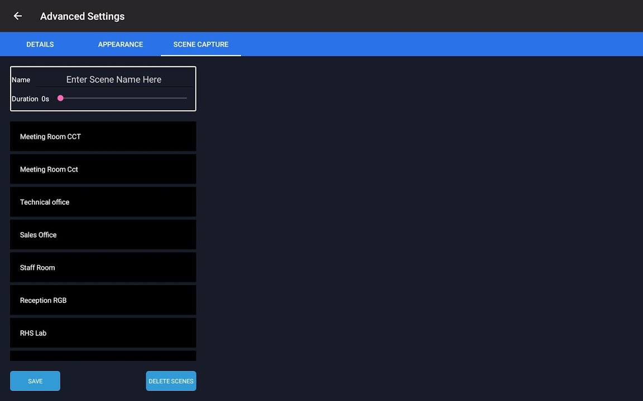Click the Advanced Settings title text
The image size is (643, 401).
click(x=82, y=16)
